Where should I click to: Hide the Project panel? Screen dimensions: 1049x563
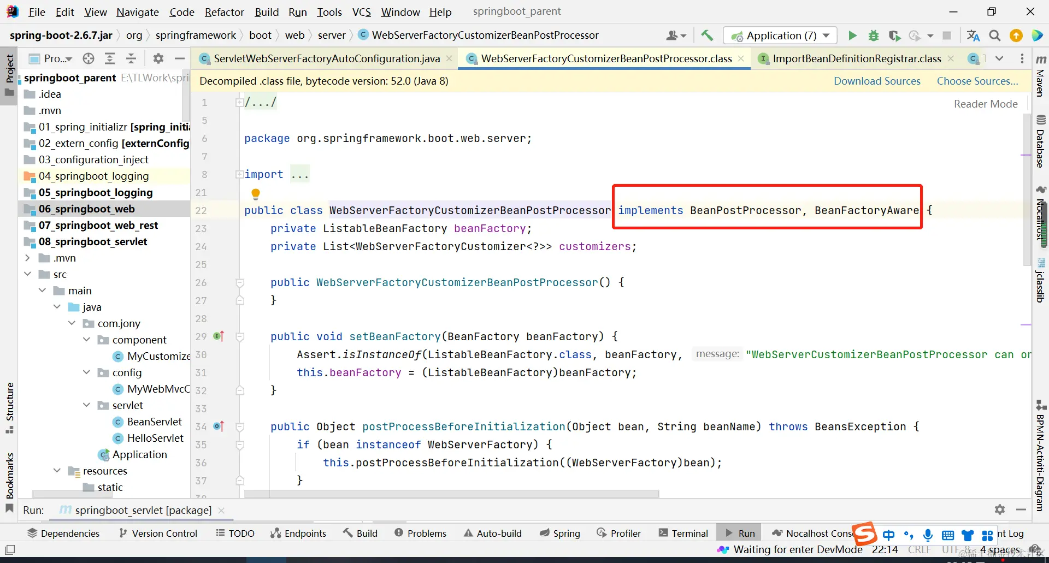pos(179,58)
